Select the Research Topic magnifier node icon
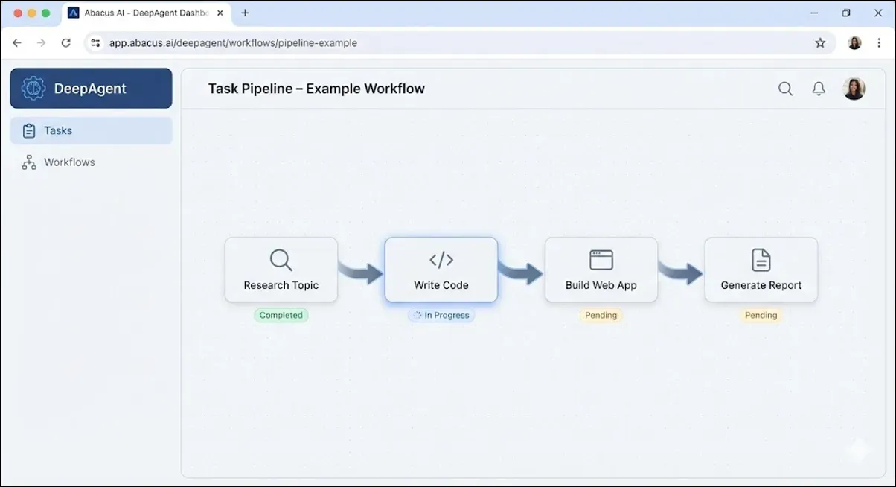This screenshot has width=896, height=487. pos(281,260)
